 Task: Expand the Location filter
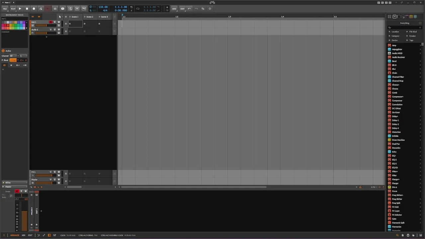[394, 32]
